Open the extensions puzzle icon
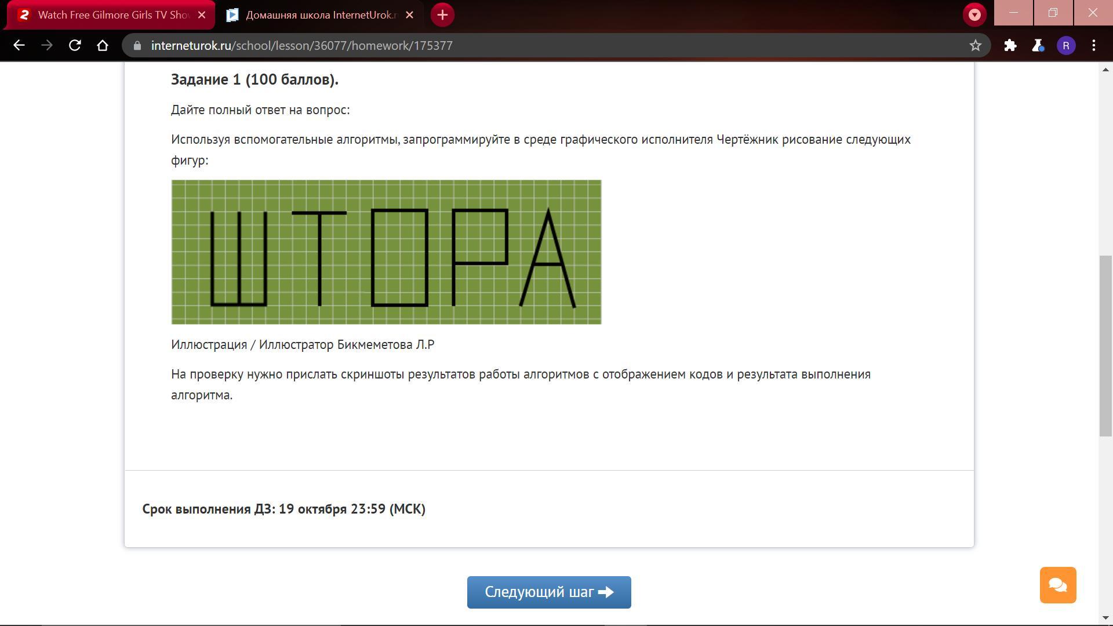 [x=1010, y=45]
